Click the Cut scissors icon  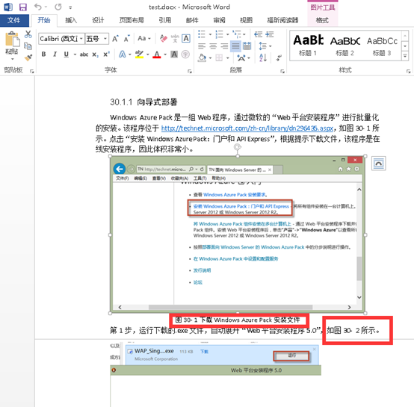pos(28,34)
